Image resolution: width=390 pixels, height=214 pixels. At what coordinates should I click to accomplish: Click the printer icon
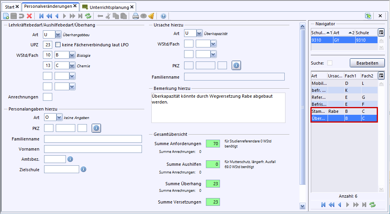pyautogui.click(x=135, y=16)
